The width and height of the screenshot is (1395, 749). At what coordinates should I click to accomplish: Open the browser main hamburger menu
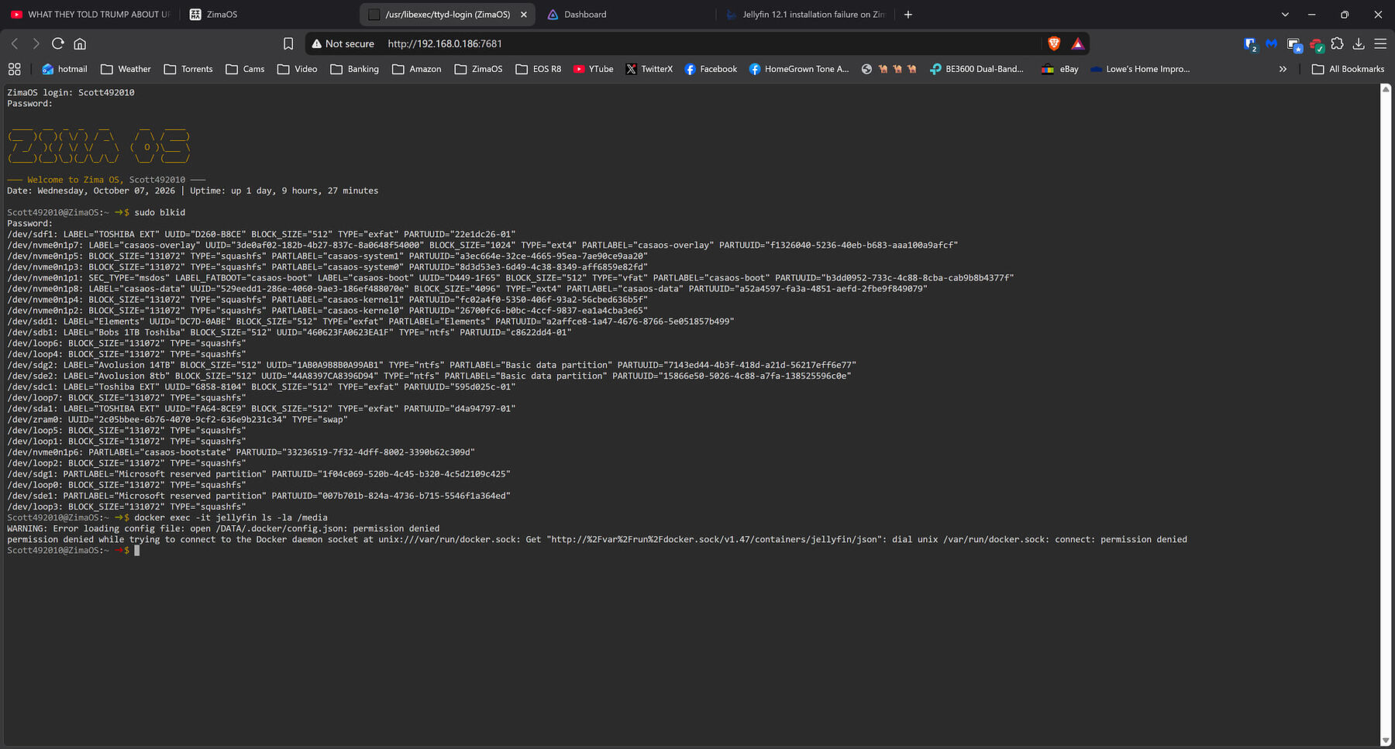(1380, 43)
